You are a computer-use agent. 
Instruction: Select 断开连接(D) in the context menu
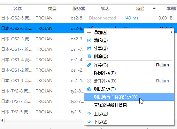(129, 81)
